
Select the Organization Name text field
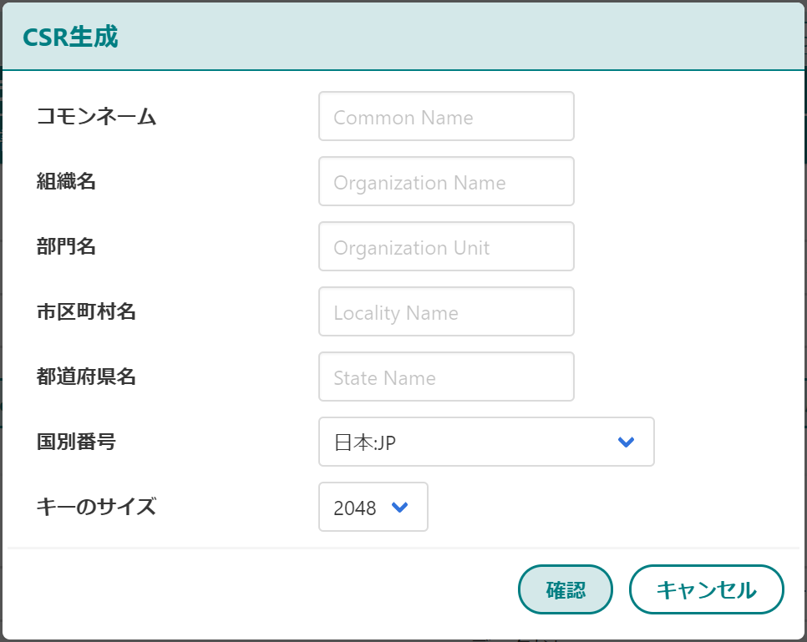pos(446,181)
